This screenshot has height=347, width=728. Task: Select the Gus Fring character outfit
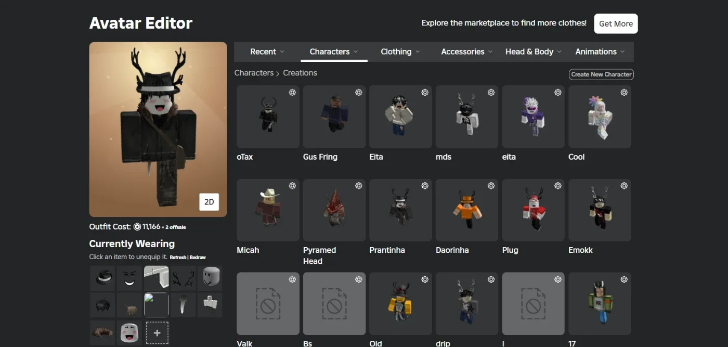[334, 117]
